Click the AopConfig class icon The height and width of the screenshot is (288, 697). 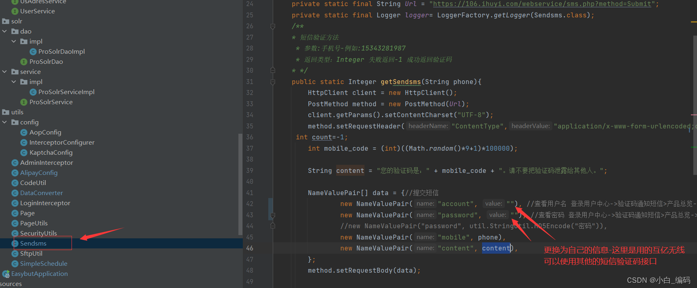(24, 132)
